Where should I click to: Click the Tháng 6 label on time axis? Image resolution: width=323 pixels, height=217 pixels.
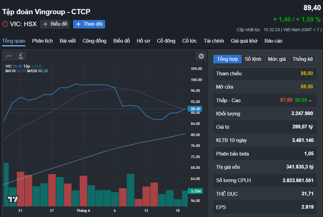click(x=83, y=210)
